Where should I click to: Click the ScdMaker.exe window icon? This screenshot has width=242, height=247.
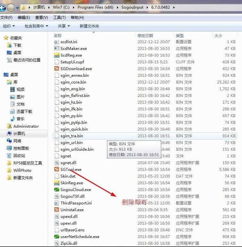56,48
